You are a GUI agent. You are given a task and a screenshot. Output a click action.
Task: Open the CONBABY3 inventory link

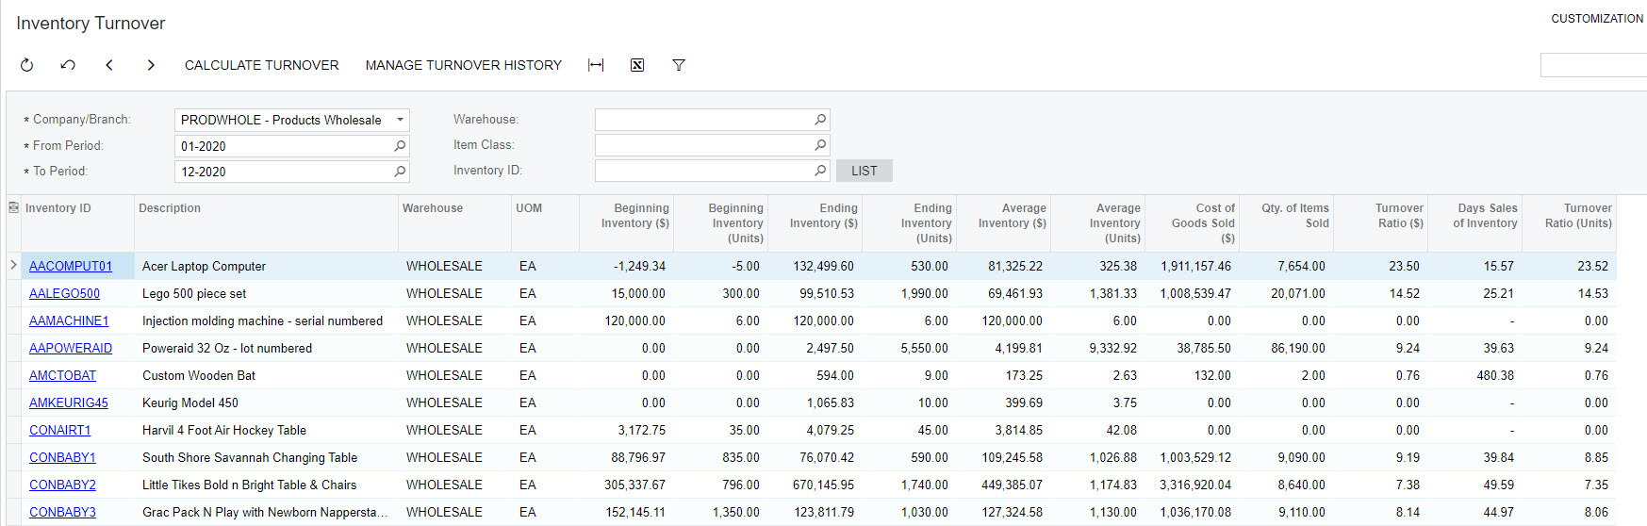pos(62,513)
